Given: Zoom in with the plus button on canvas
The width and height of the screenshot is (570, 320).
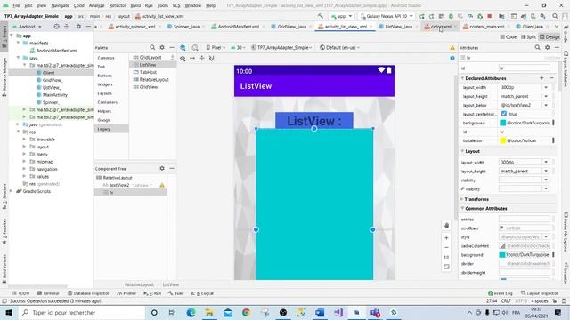Looking at the screenshot, I should click(x=446, y=238).
